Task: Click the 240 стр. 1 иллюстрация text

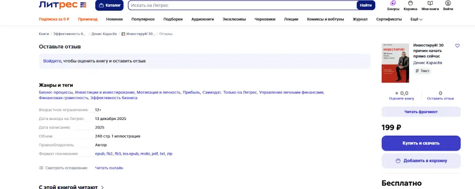Action: [117, 136]
